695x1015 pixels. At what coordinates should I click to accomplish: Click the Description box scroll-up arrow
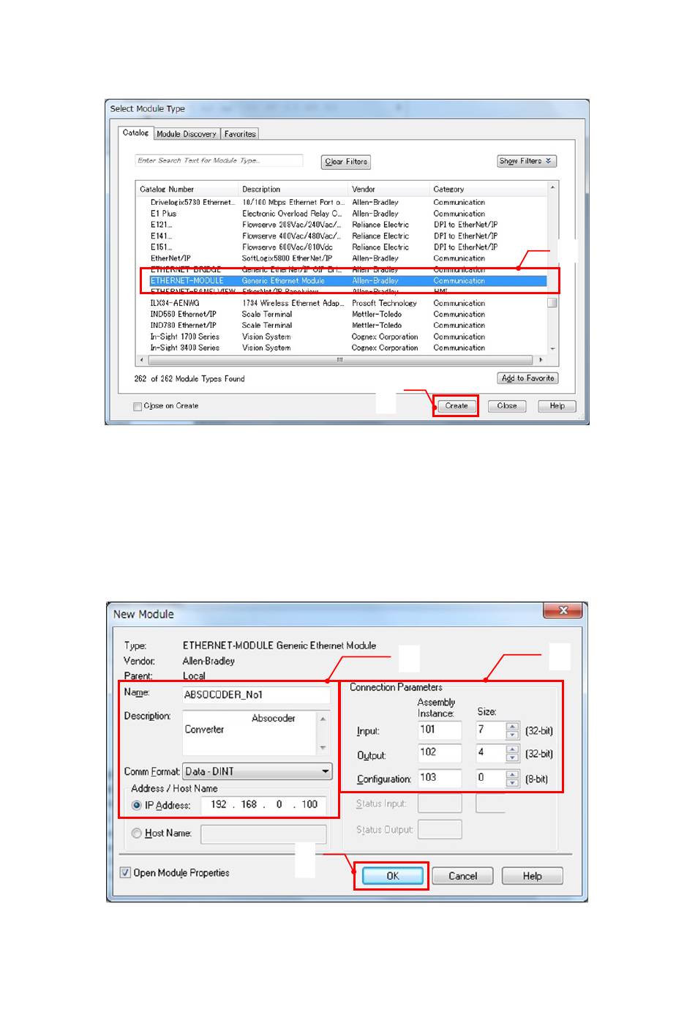[x=323, y=718]
